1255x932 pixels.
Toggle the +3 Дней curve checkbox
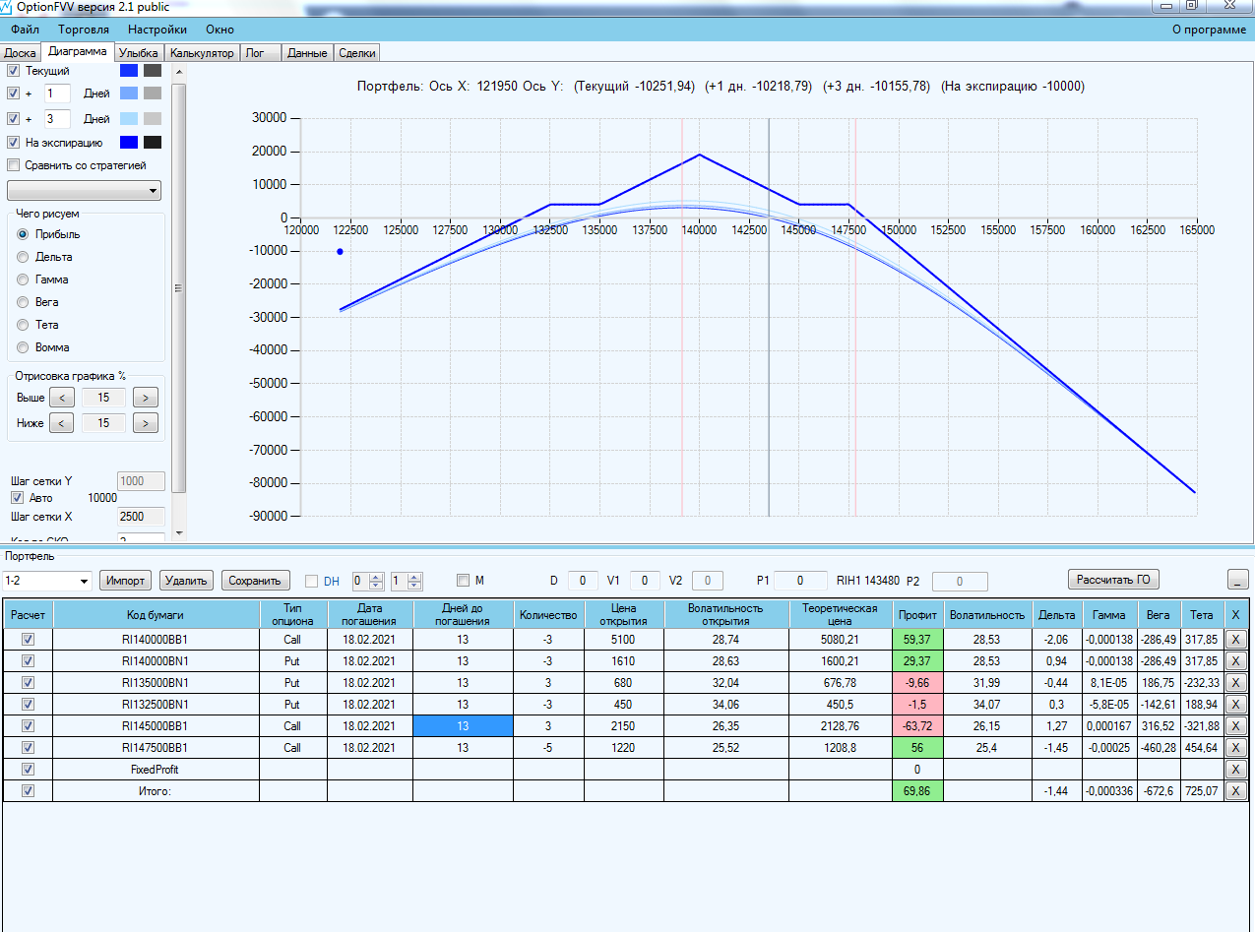pyautogui.click(x=14, y=119)
